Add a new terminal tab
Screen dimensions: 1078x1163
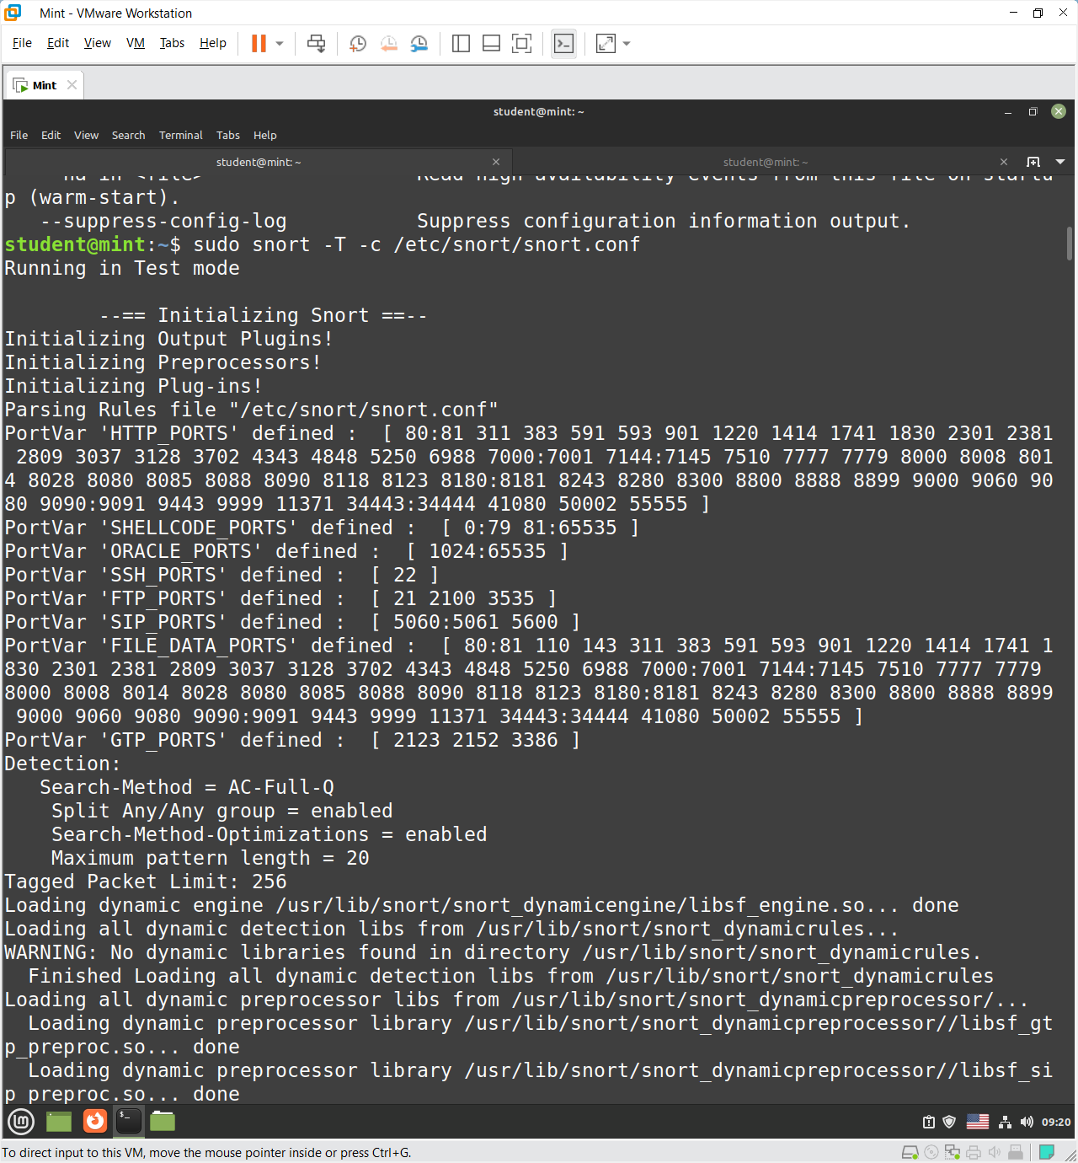click(1033, 162)
